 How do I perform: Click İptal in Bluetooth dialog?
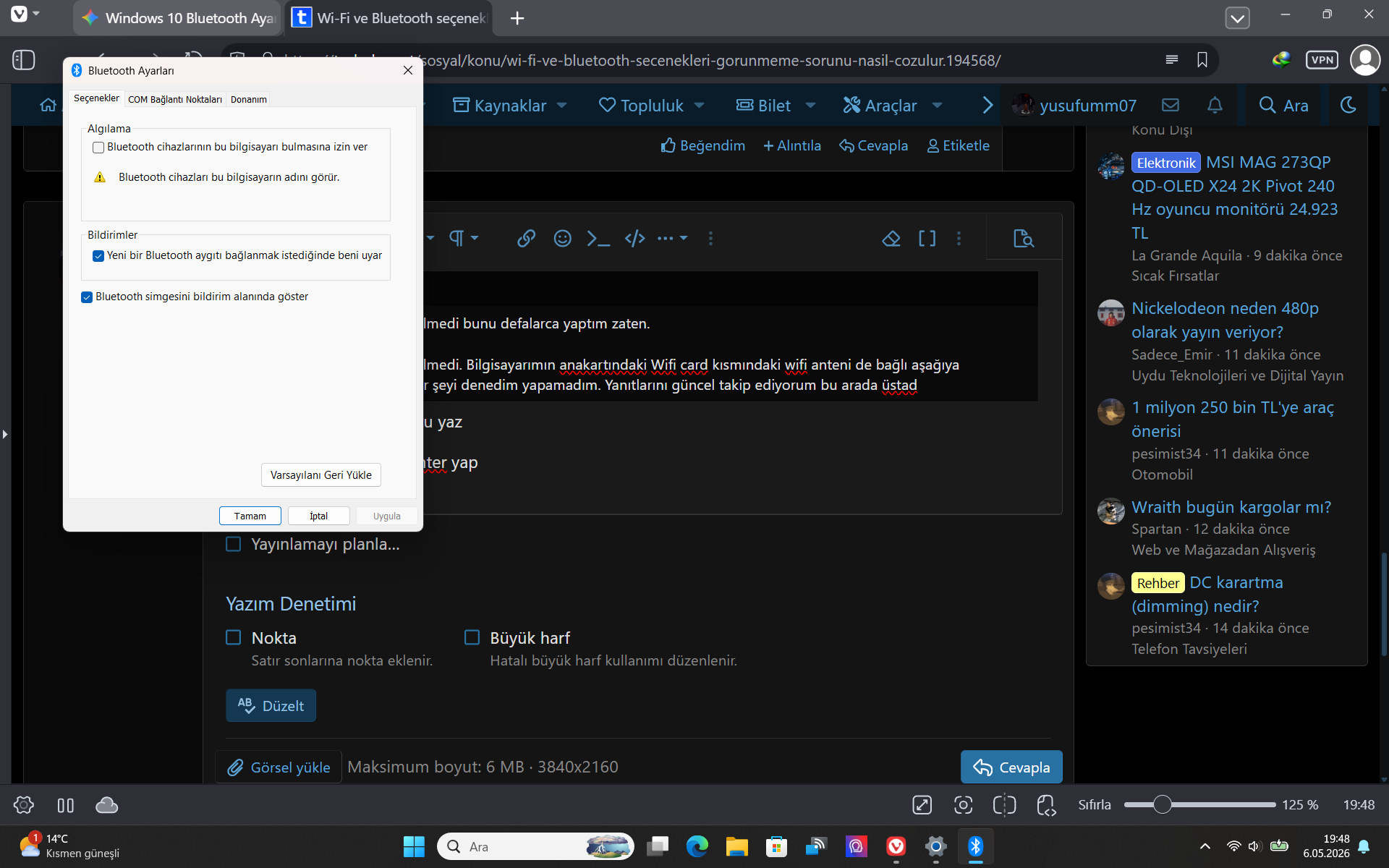(319, 516)
